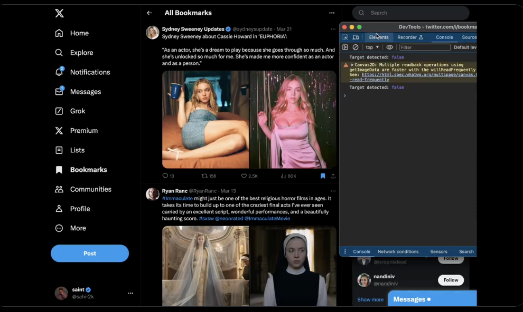523x312 pixels.
Task: Open the pink dress photo in first post
Action: click(293, 120)
